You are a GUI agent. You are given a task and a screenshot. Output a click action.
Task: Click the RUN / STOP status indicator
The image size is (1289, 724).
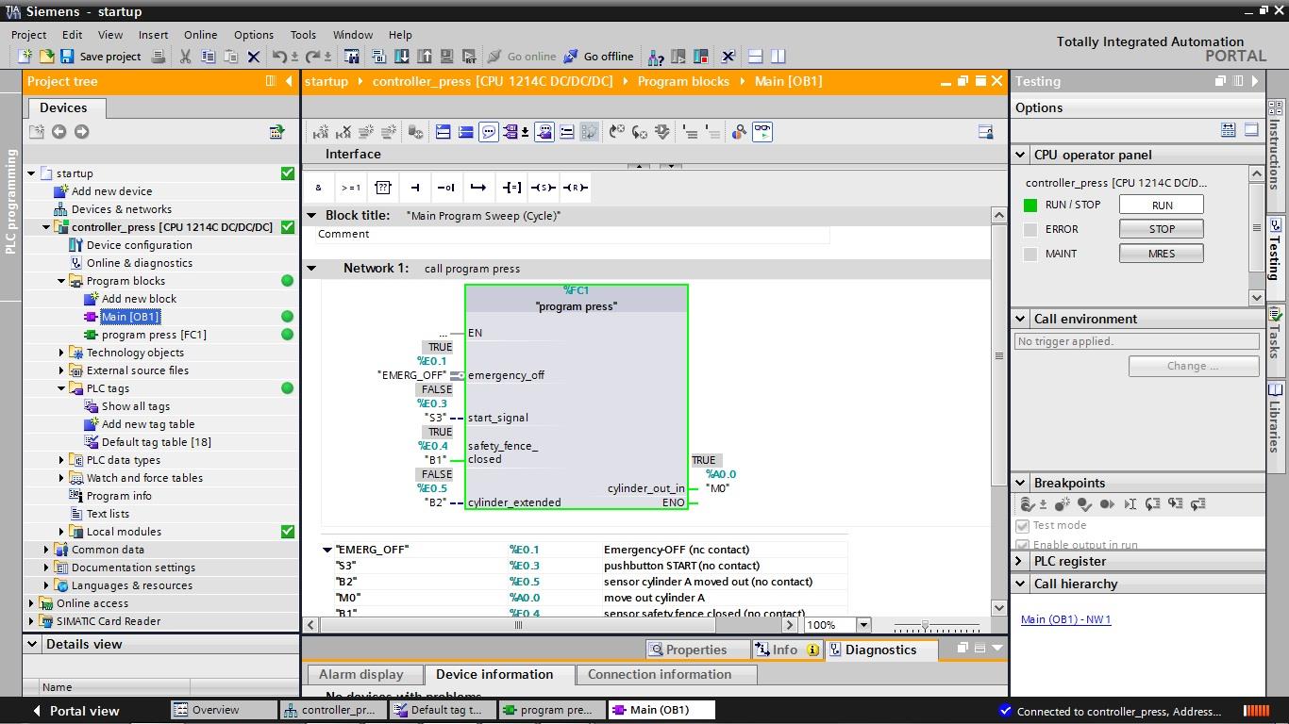pos(1030,205)
